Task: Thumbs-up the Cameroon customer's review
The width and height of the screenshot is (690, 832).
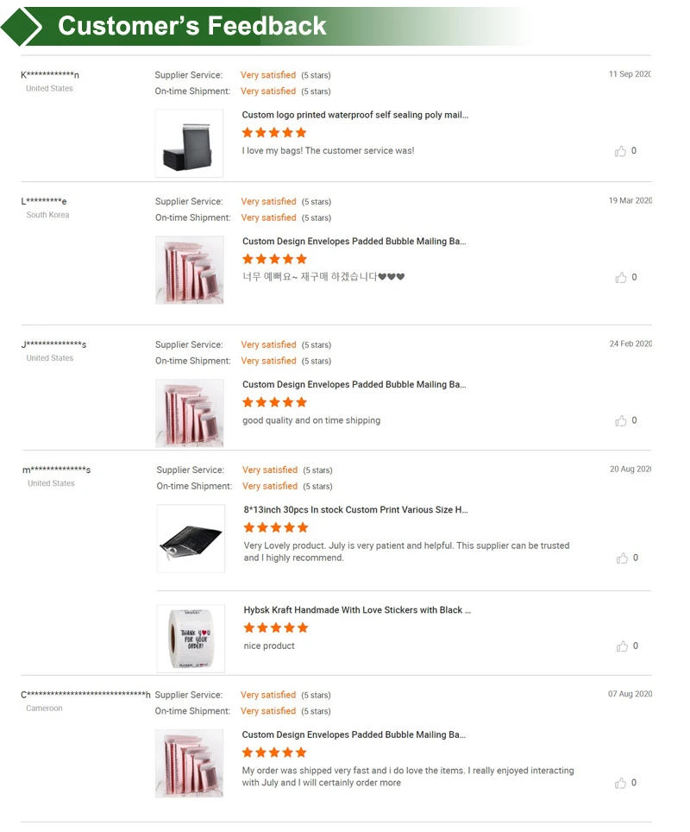Action: [x=620, y=783]
